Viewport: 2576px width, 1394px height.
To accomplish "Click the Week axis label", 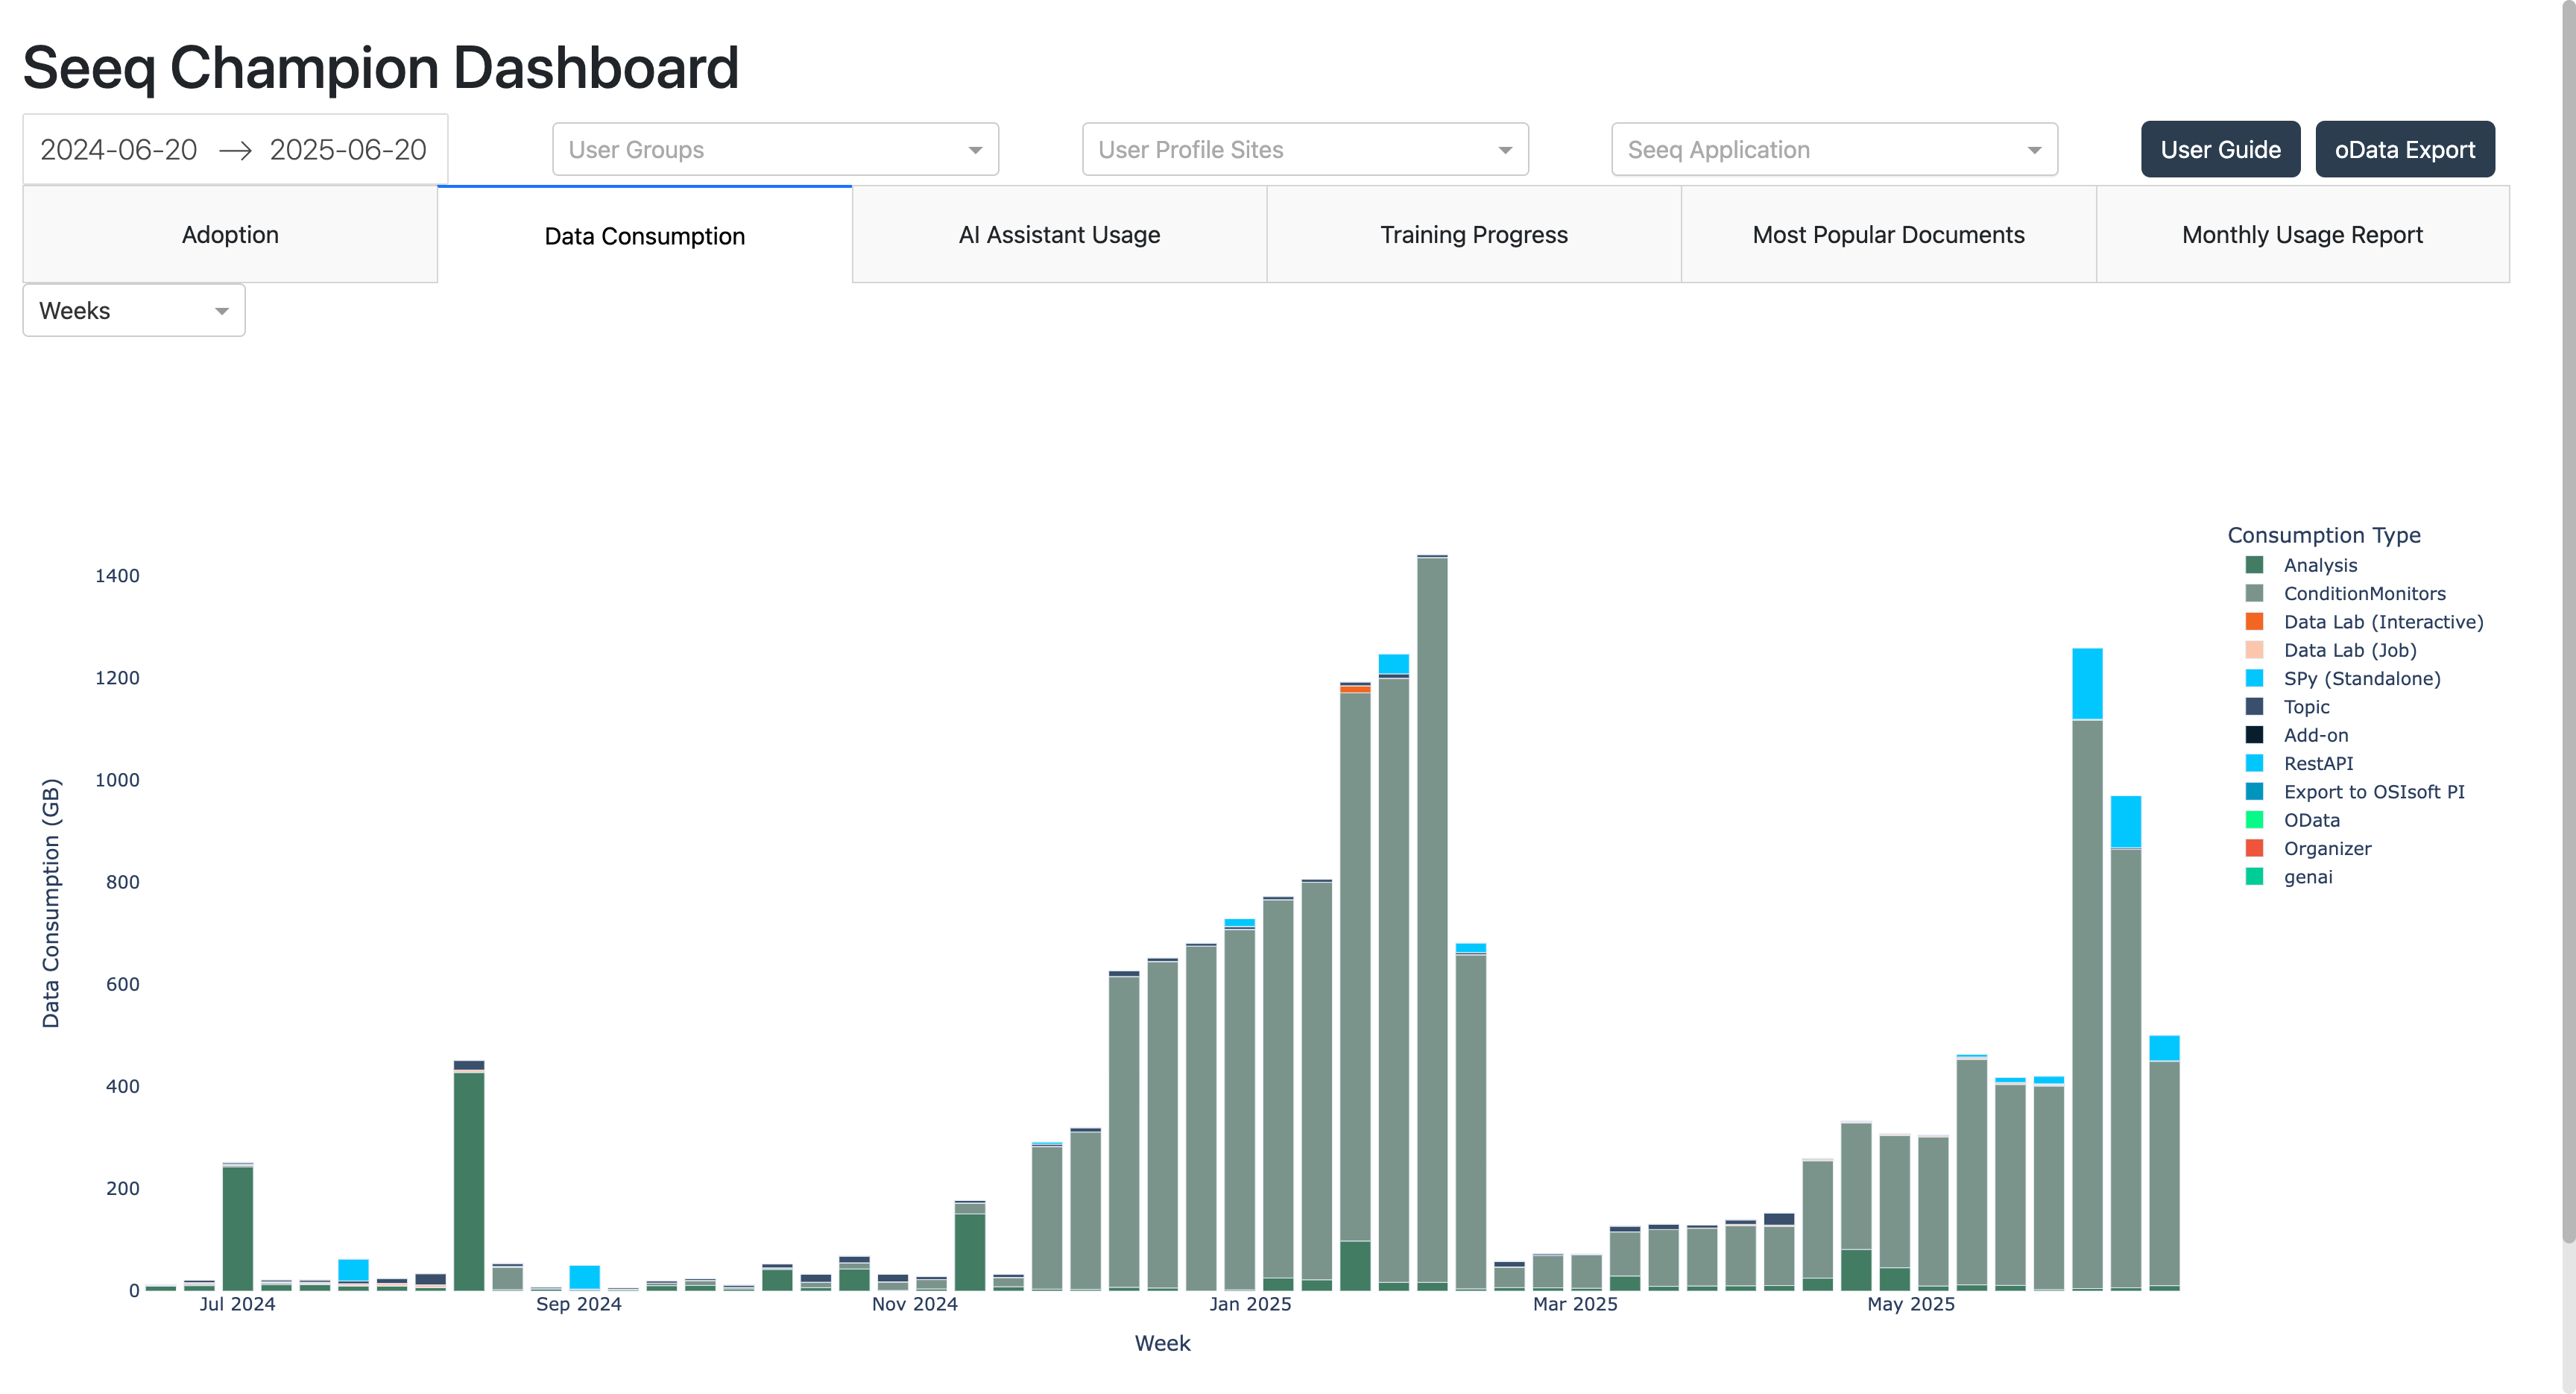I will (1162, 1343).
